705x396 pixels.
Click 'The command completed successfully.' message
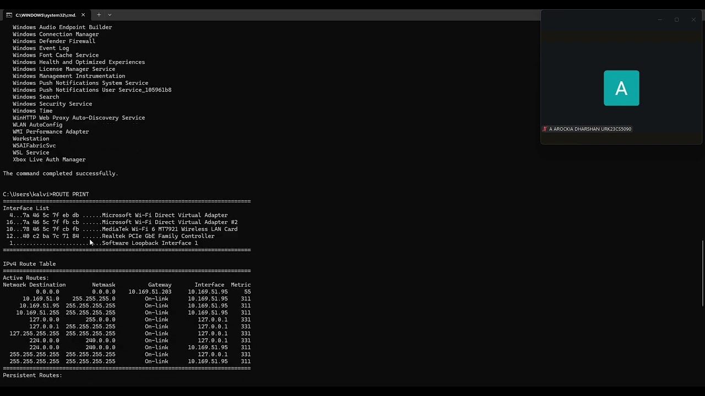tap(61, 173)
